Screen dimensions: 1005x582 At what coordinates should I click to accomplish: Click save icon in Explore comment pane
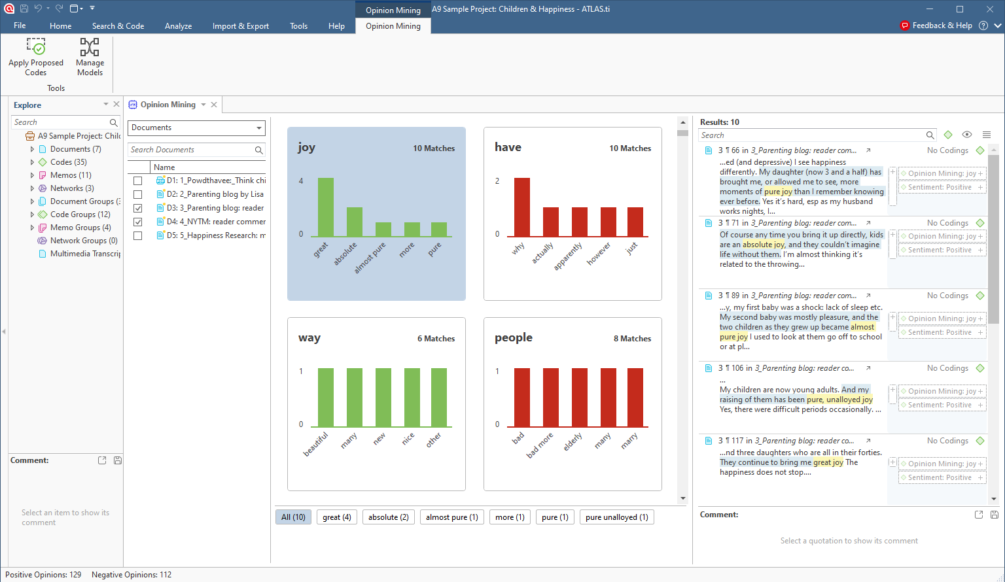point(118,460)
